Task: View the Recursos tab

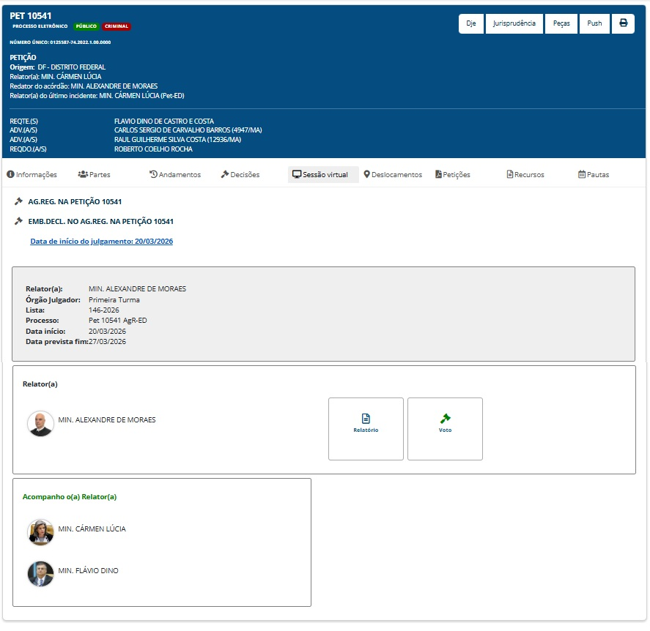Action: [525, 175]
